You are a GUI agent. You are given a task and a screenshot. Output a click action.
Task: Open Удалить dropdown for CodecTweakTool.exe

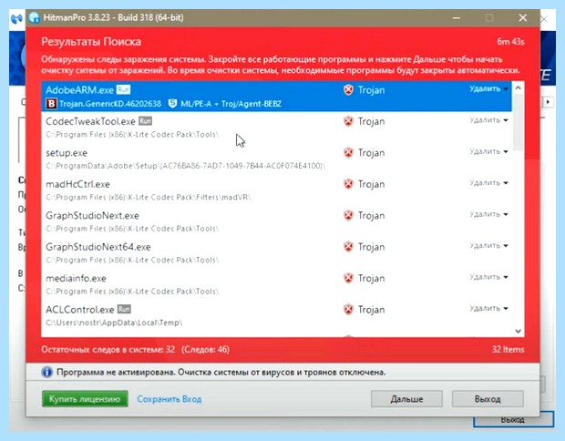tap(488, 120)
